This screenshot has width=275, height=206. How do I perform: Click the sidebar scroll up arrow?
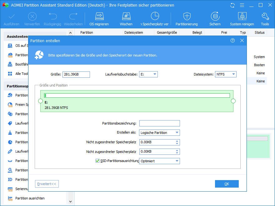coord(71,33)
